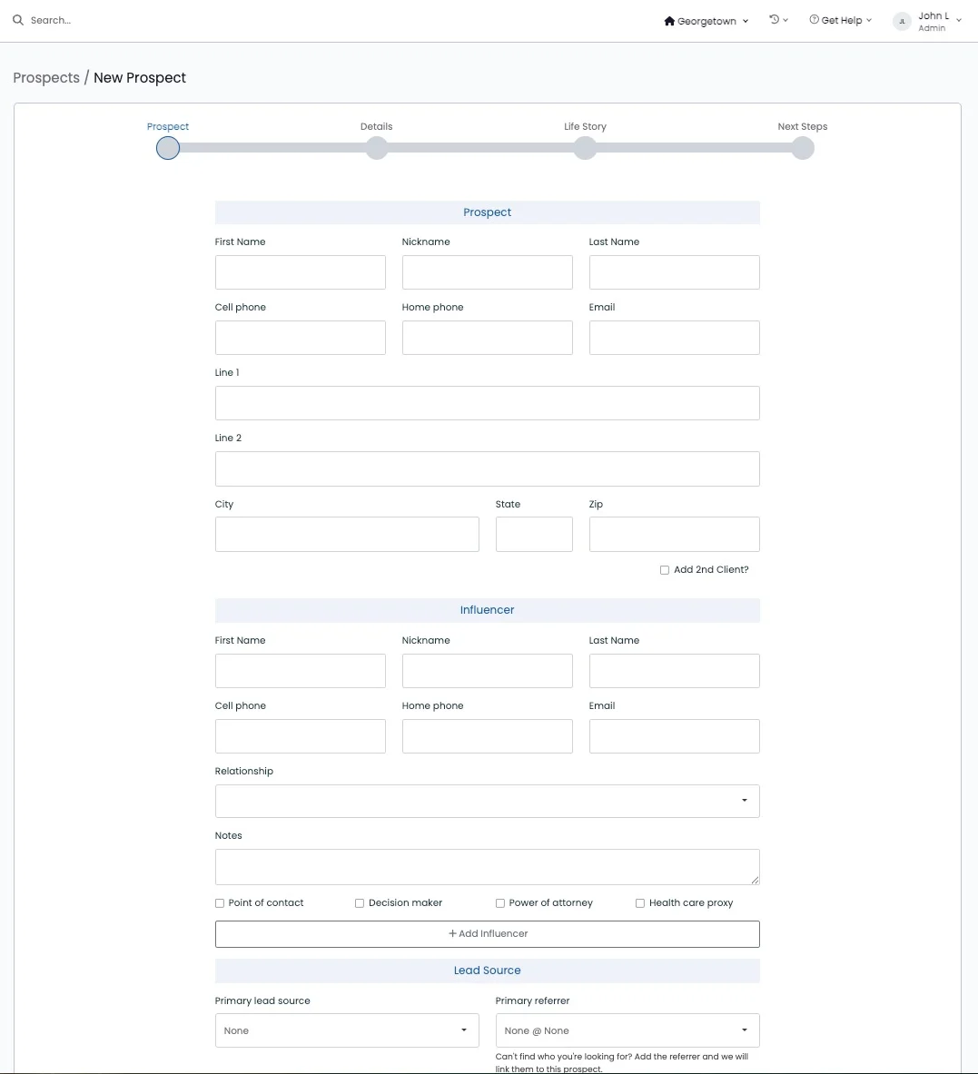Open the John L Admin user menu
The height and width of the screenshot is (1074, 978).
pyautogui.click(x=928, y=21)
